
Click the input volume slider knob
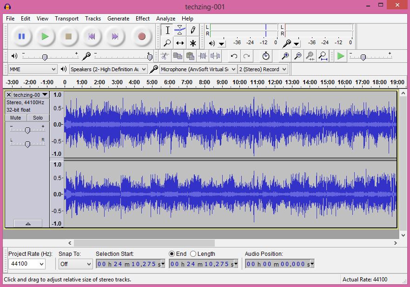[x=150, y=57]
